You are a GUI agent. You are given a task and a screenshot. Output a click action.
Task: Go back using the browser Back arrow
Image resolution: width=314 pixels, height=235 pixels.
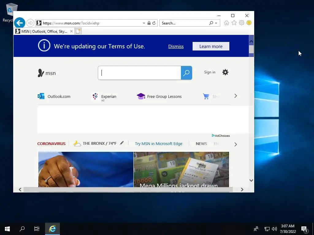coord(20,23)
